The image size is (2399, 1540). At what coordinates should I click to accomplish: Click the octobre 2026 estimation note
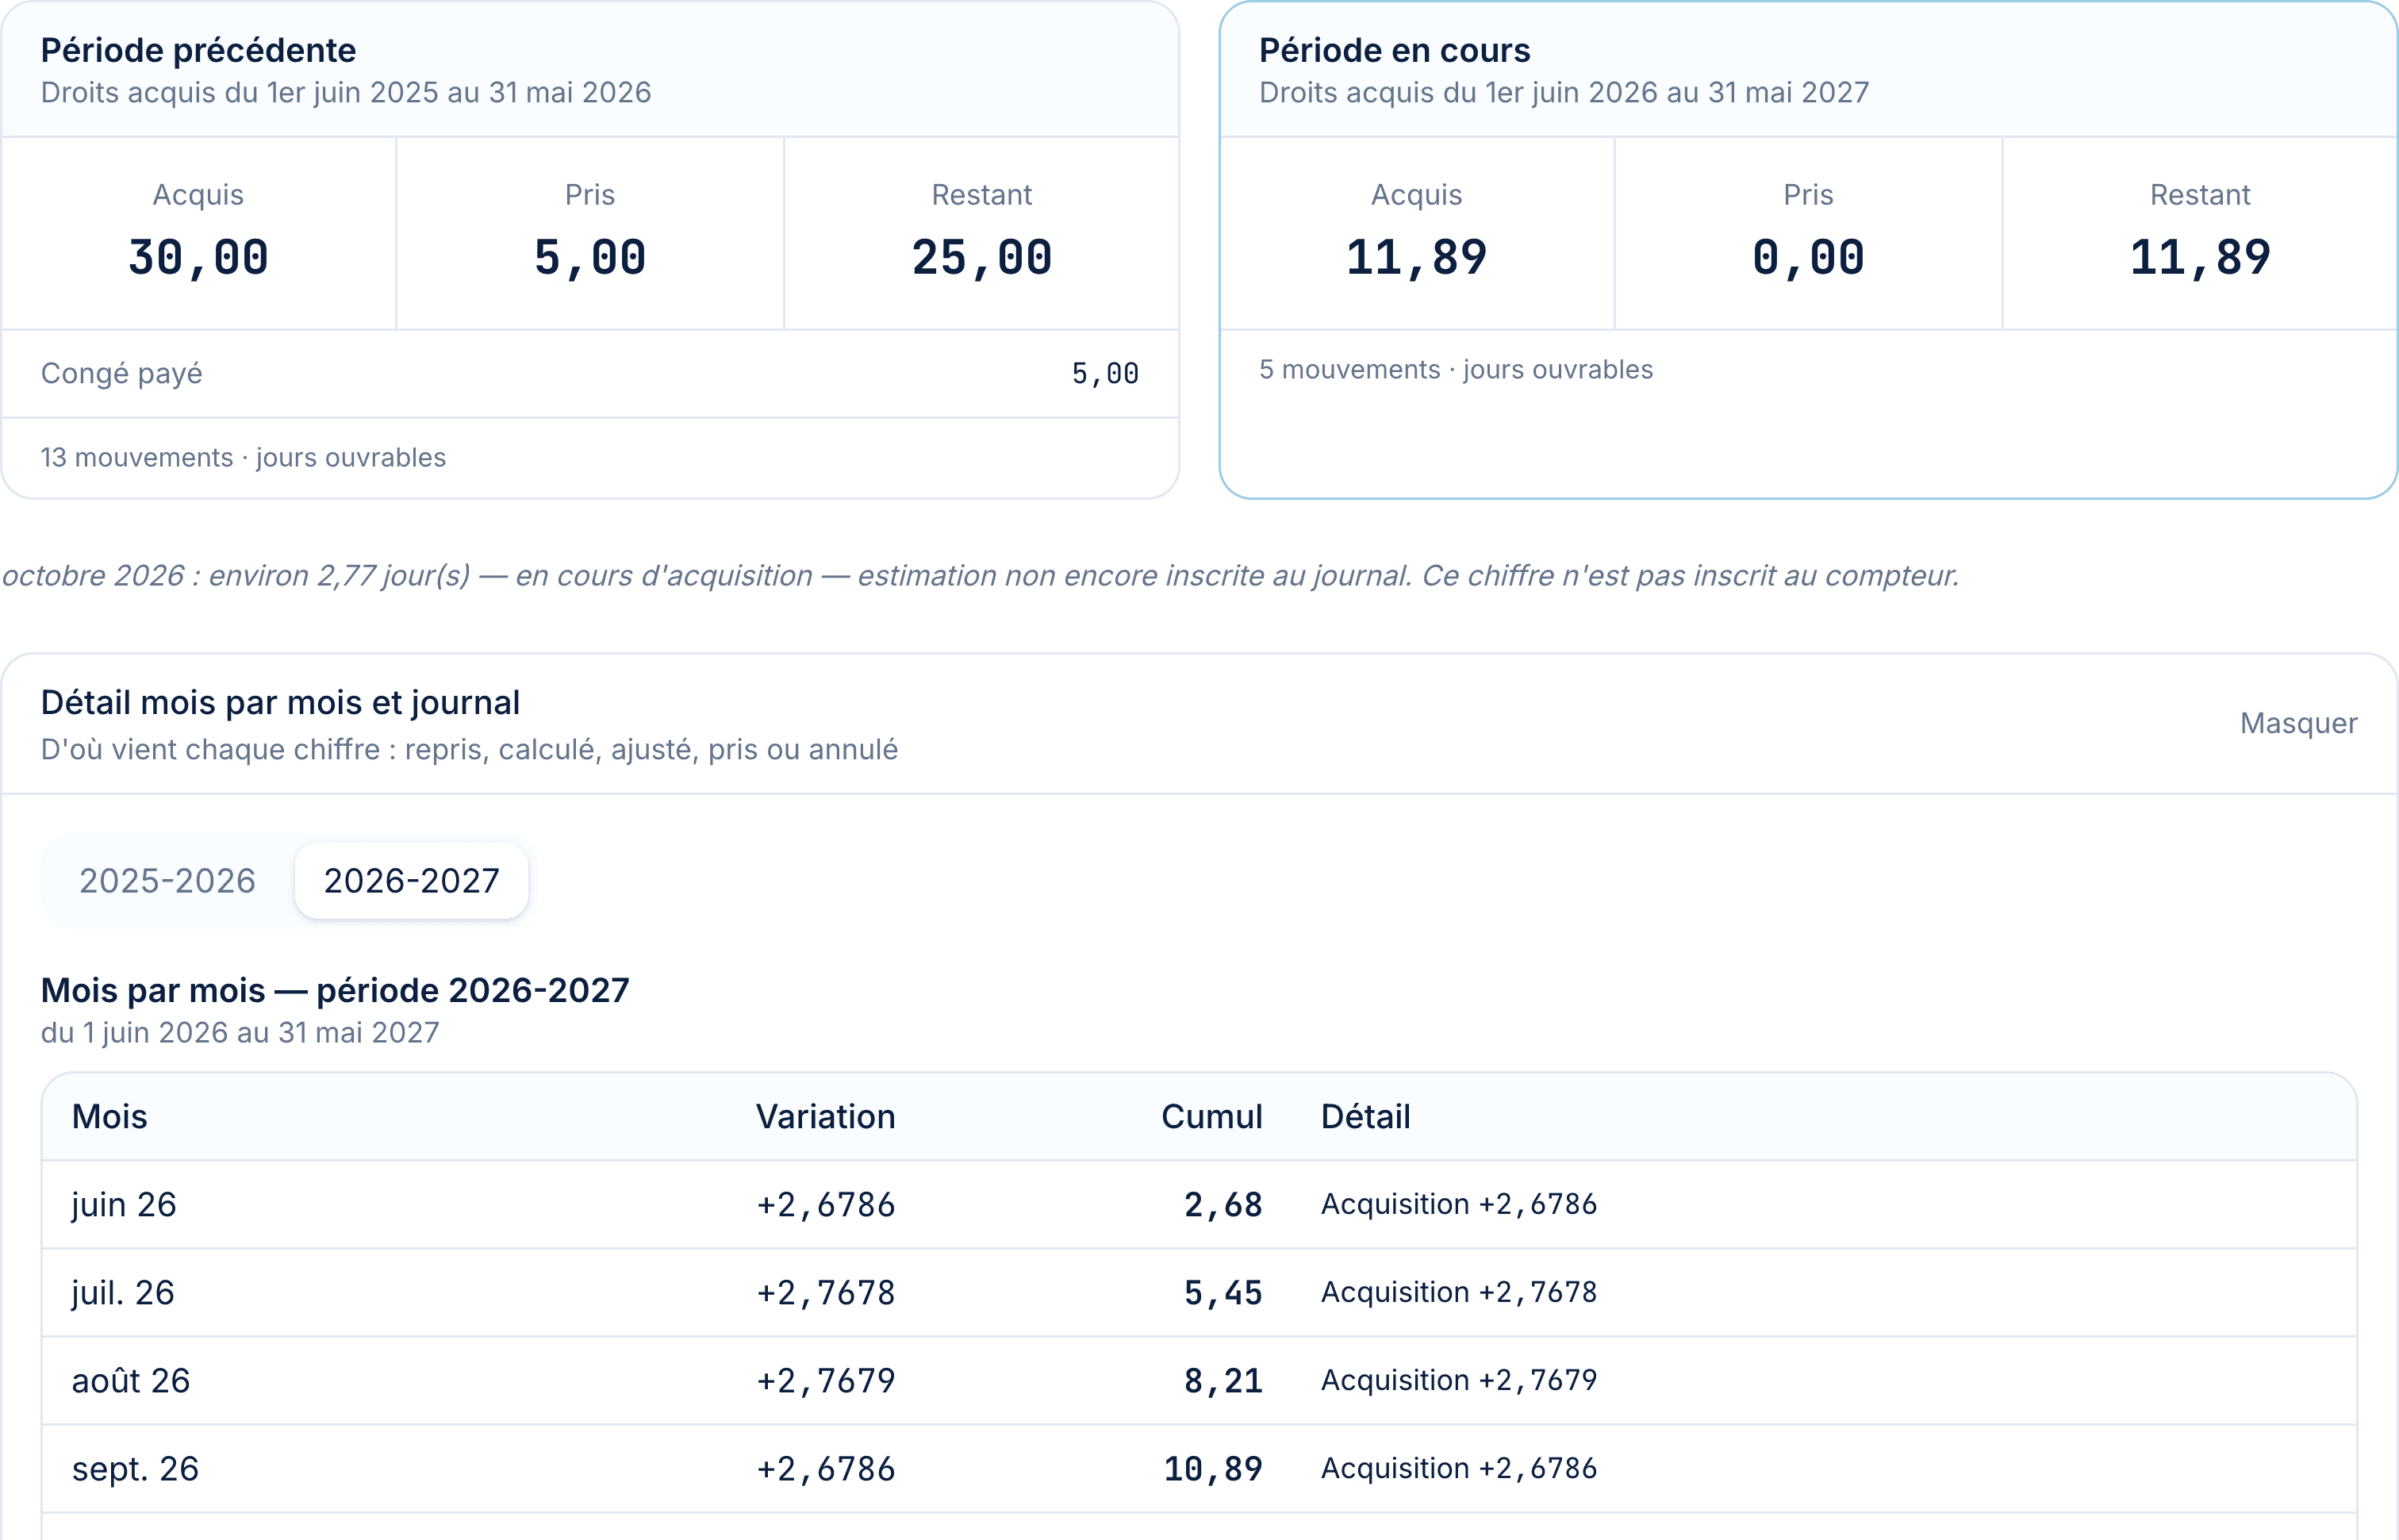click(980, 576)
